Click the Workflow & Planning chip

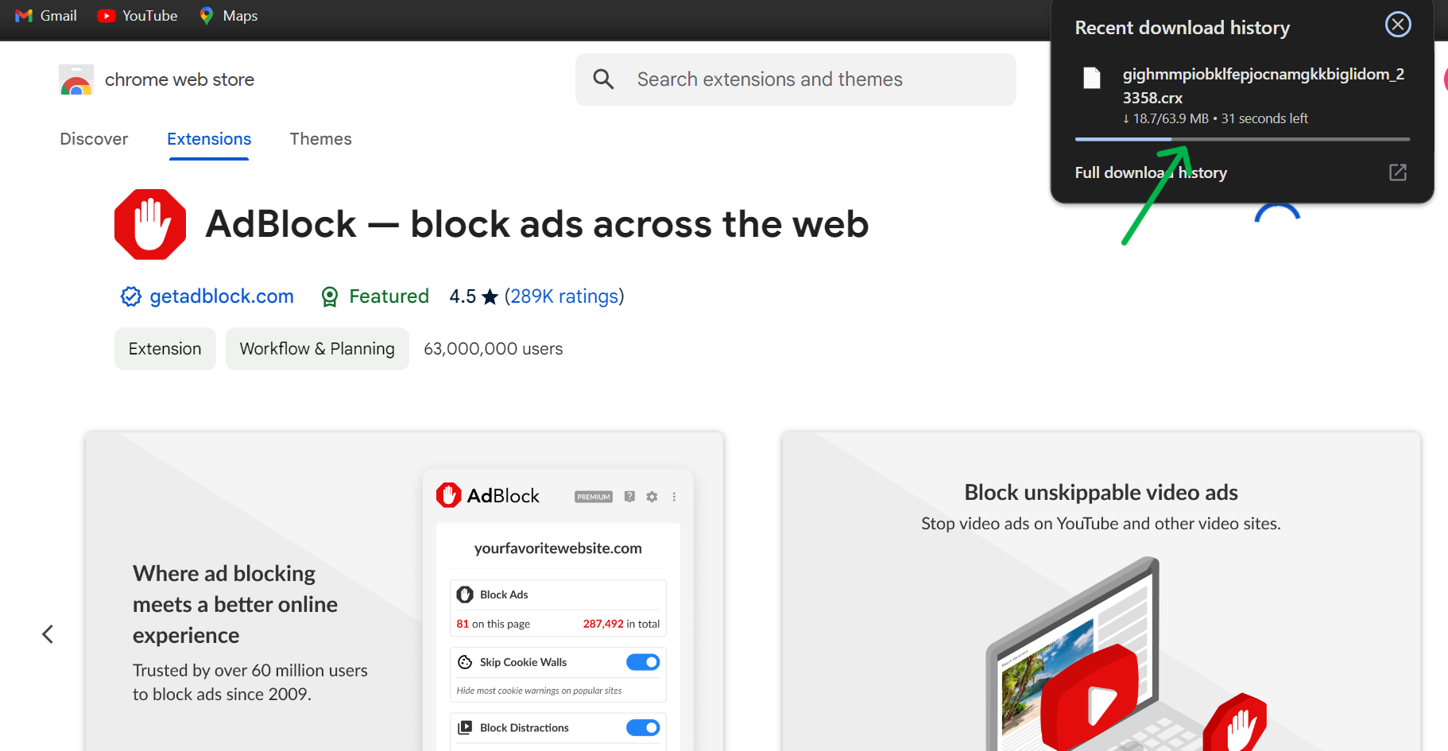pos(317,349)
